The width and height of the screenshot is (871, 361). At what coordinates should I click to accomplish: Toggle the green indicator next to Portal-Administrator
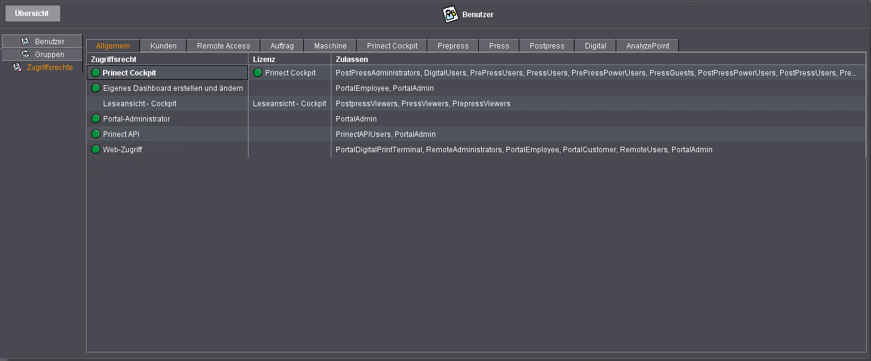(x=95, y=118)
